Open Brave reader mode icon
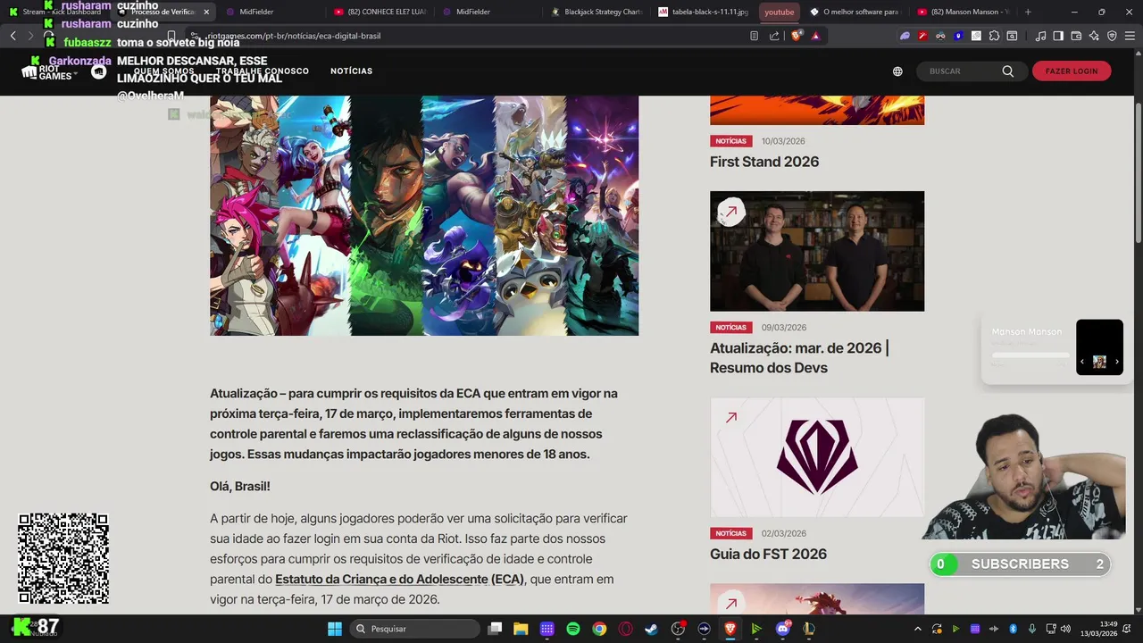 coord(755,36)
